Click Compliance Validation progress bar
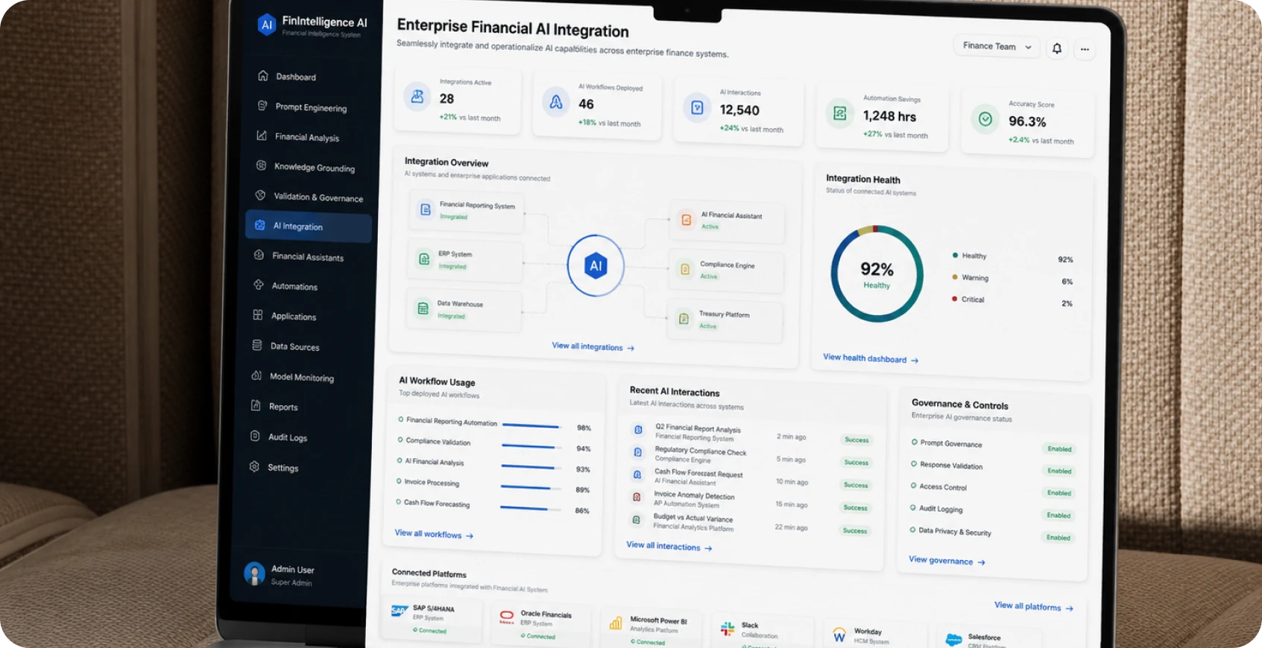 point(531,447)
